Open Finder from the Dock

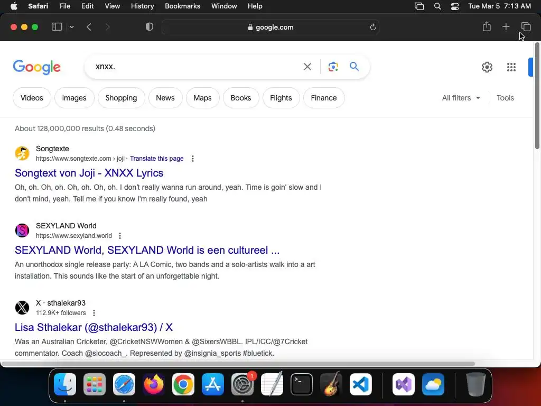point(65,384)
